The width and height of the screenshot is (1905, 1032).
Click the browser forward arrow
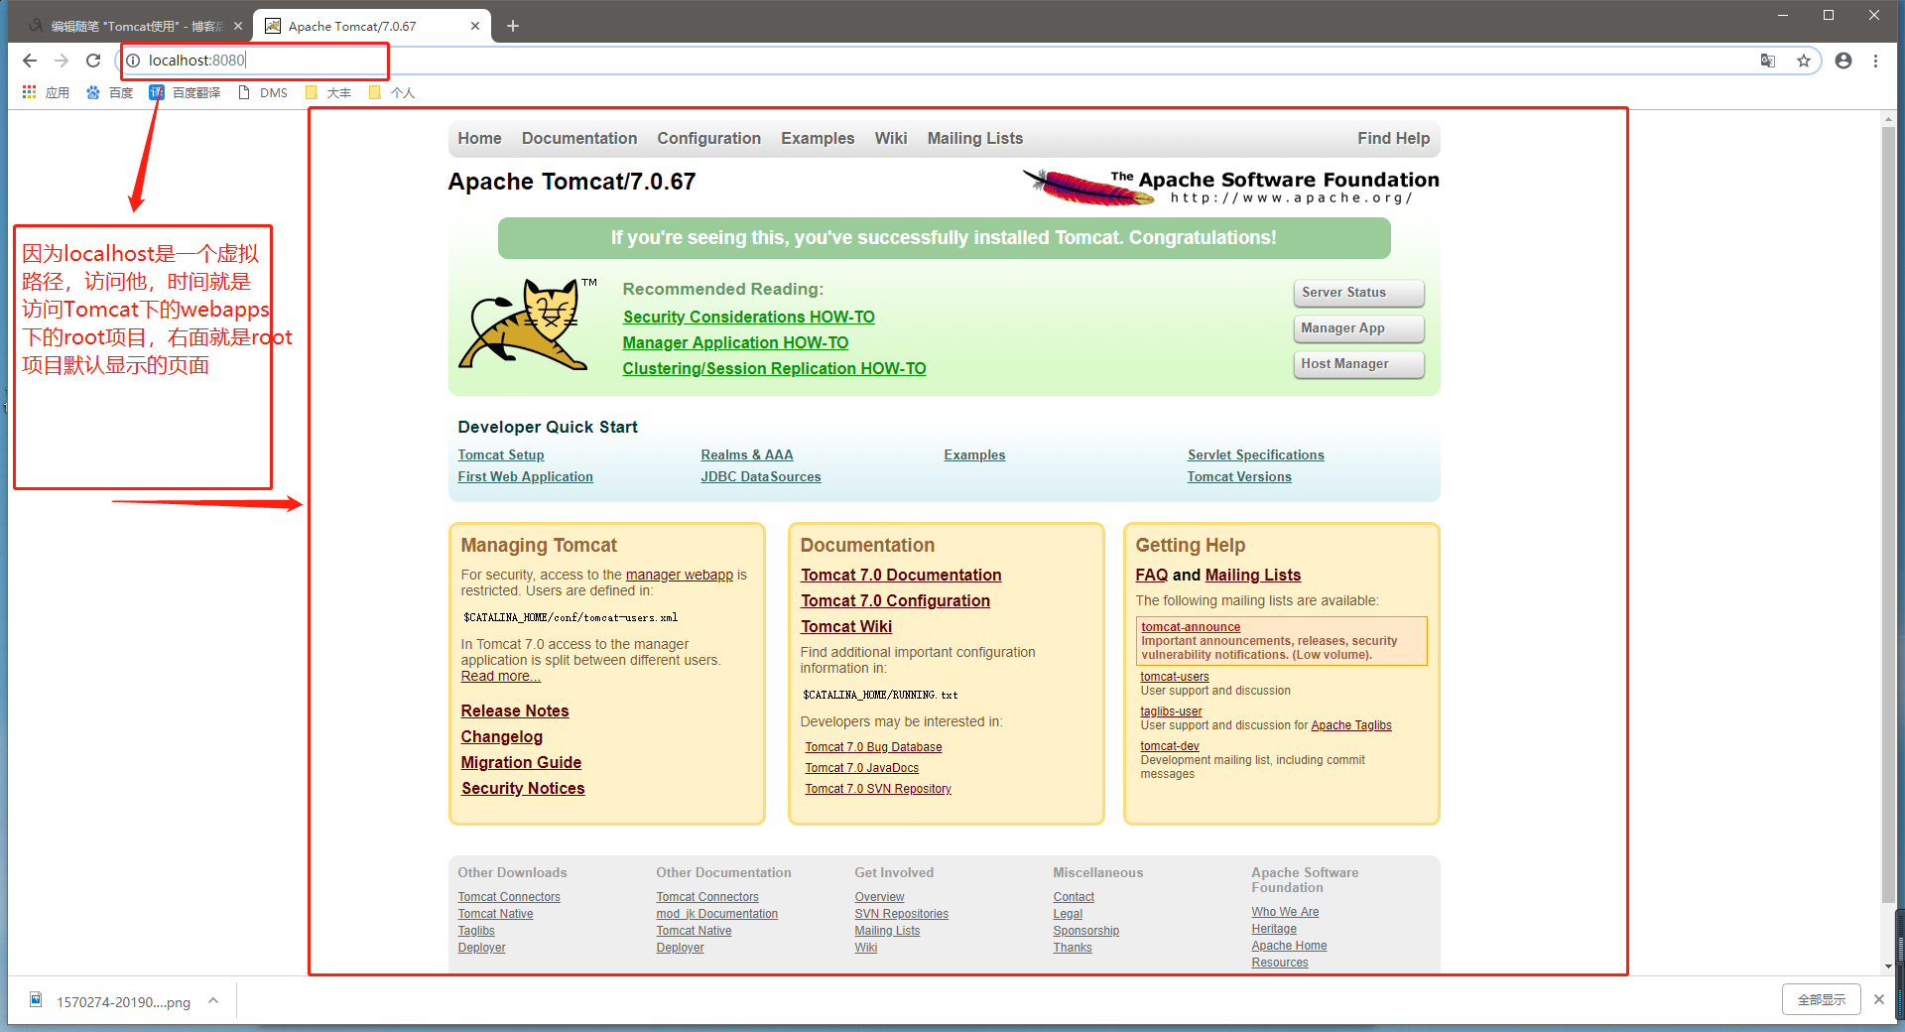point(62,61)
